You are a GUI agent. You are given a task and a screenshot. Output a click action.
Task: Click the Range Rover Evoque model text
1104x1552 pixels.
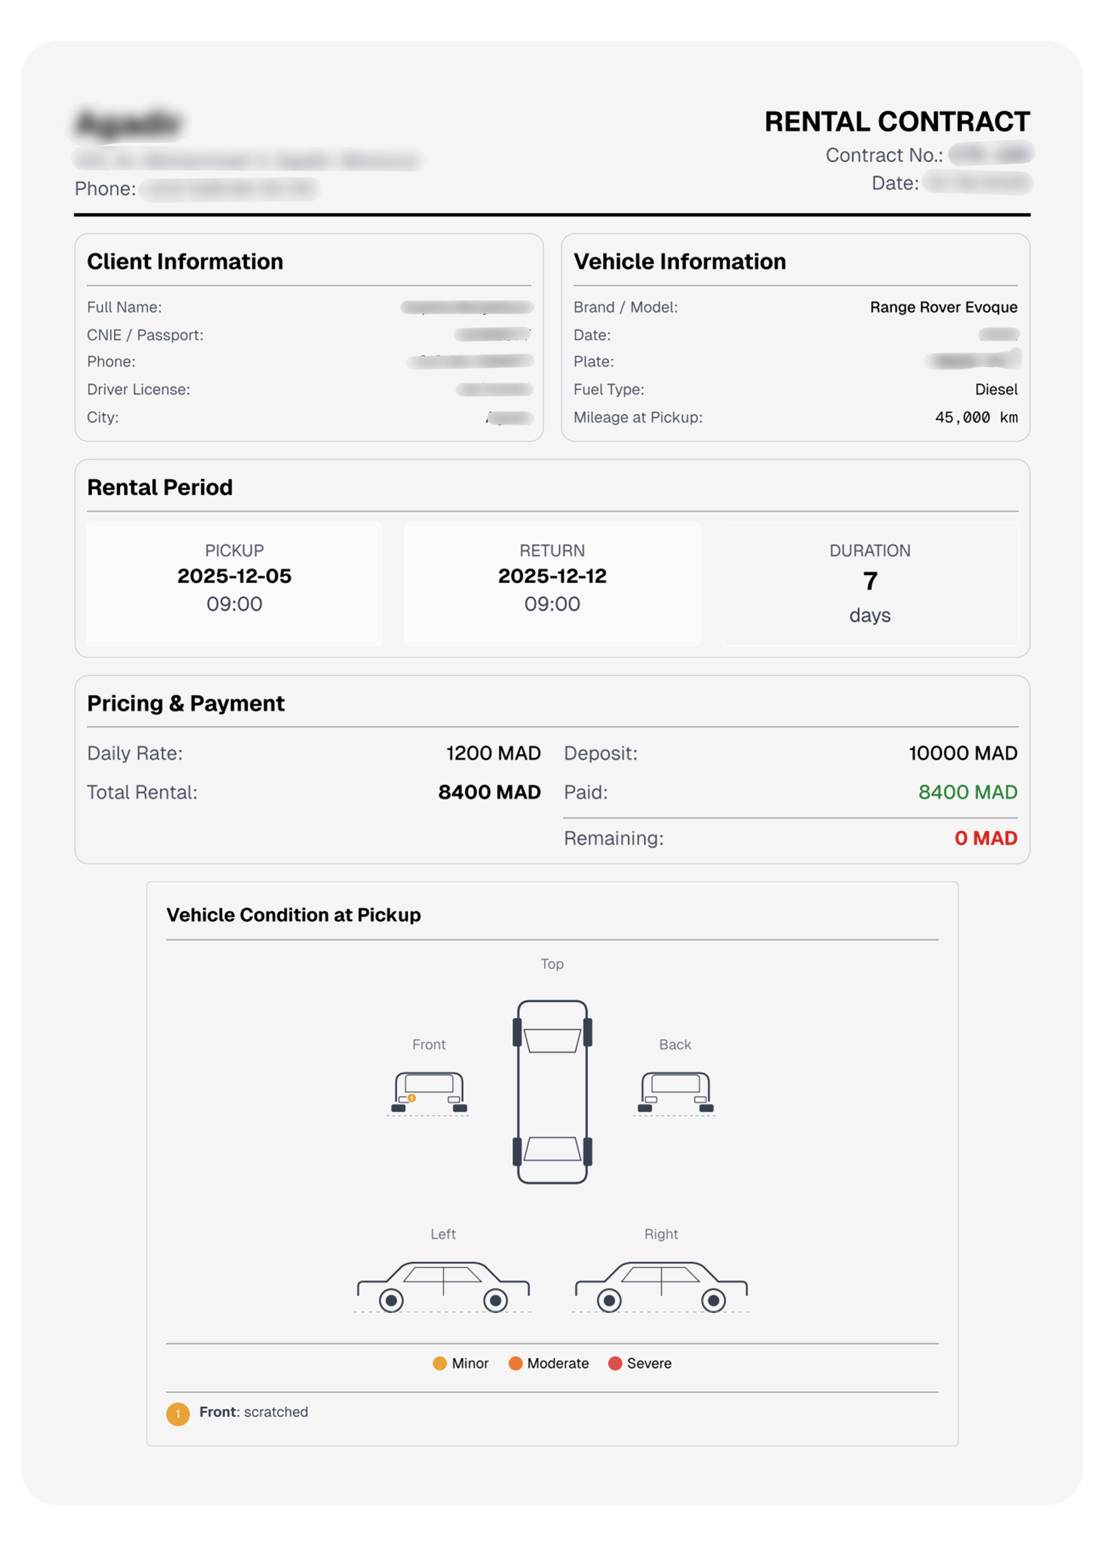tap(943, 307)
